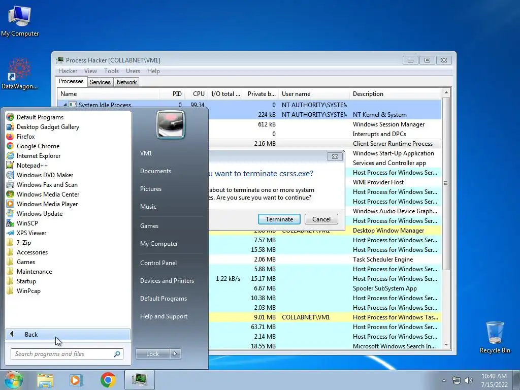This screenshot has width=520, height=390.
Task: Open Documents from the Start menu
Action: (x=155, y=171)
